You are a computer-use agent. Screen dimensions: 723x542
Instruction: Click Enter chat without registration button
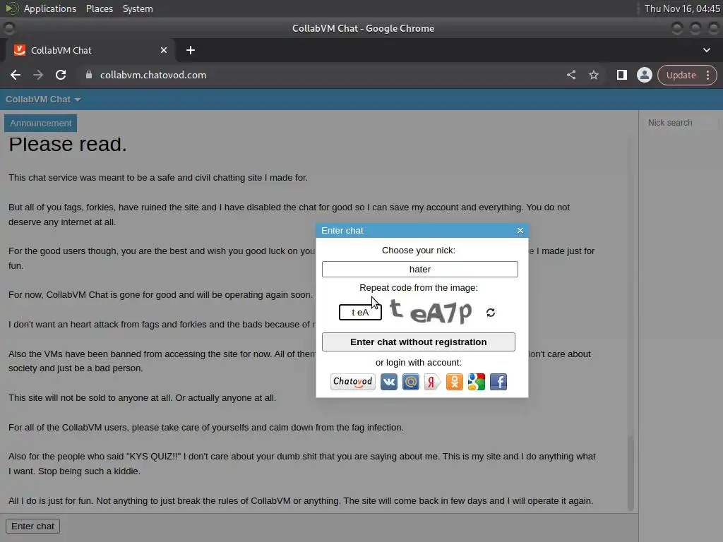[x=418, y=342]
